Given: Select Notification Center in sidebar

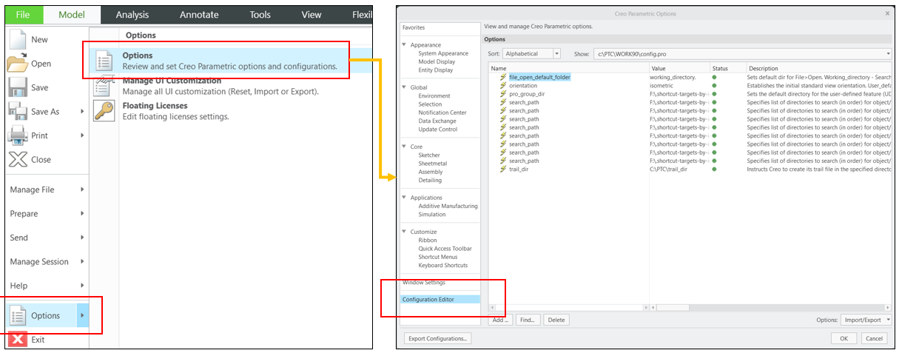Looking at the screenshot, I should 442,112.
